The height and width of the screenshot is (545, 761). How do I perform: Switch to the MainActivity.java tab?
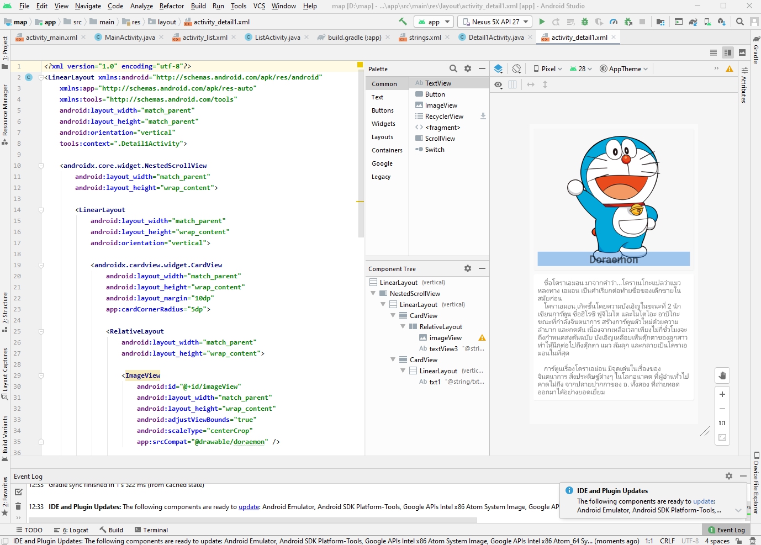tap(130, 38)
